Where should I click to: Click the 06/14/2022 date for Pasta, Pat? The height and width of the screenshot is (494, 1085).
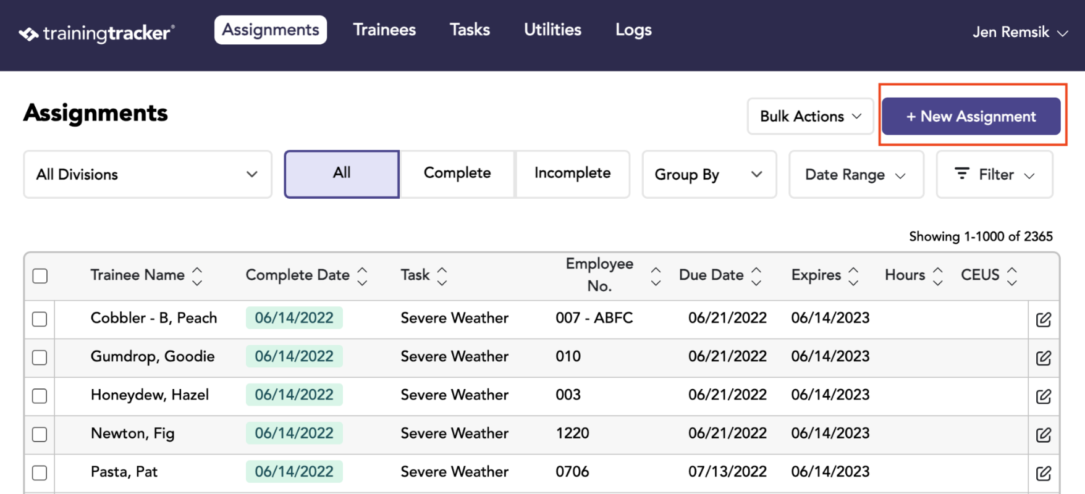[294, 472]
